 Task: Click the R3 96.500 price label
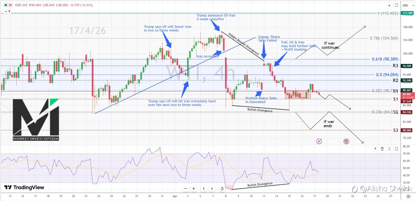point(407,66)
